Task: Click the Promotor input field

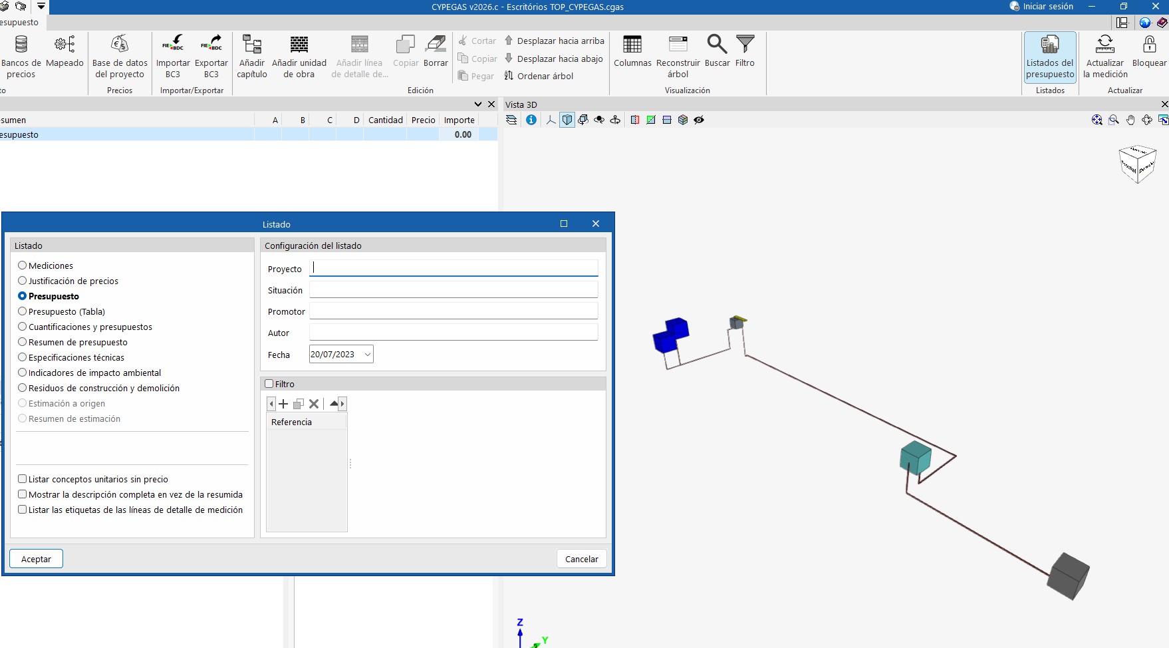Action: click(454, 311)
